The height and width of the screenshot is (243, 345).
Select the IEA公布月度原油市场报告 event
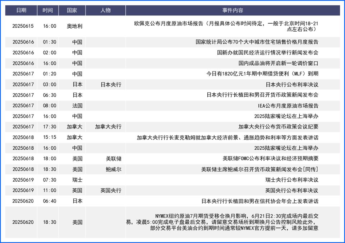click(x=288, y=106)
